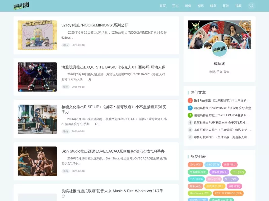Open the 52Toys NOOK&MINIONS article thumbnail

pyautogui.click(x=37, y=35)
